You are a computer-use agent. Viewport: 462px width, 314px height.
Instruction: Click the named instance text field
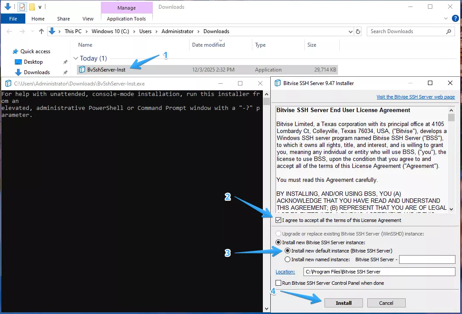click(x=427, y=259)
